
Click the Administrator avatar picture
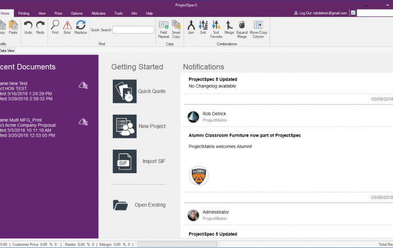tap(193, 215)
